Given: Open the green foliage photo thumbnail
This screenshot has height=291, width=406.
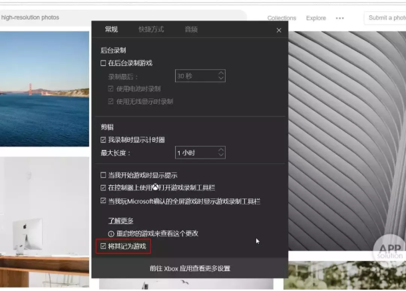Looking at the screenshot, I should coord(345,275).
